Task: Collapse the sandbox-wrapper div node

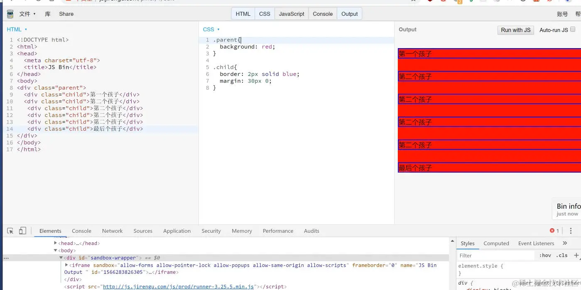Action: (61, 258)
